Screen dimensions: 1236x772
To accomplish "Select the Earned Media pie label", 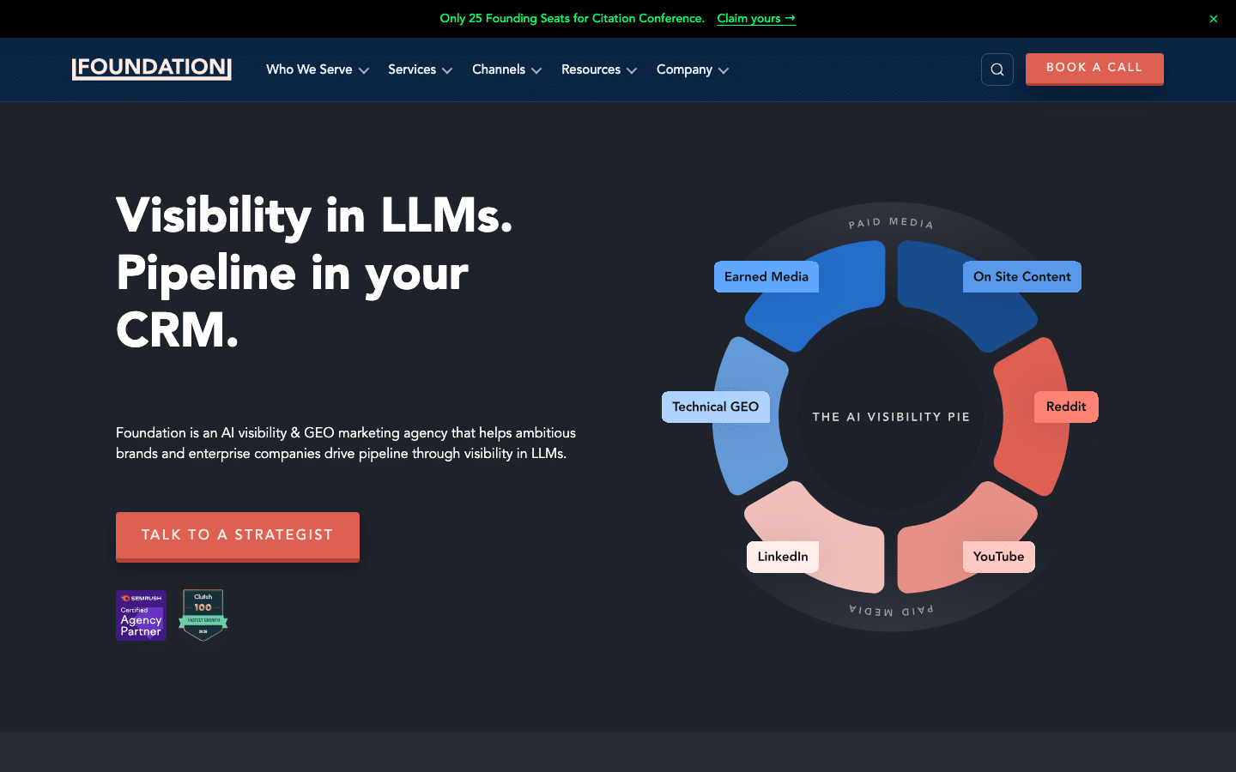I will tap(766, 276).
